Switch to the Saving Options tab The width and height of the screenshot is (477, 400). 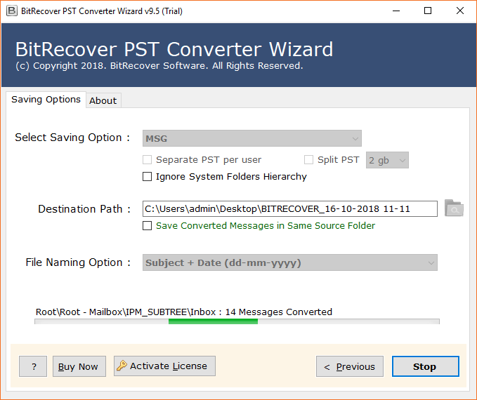pos(46,100)
